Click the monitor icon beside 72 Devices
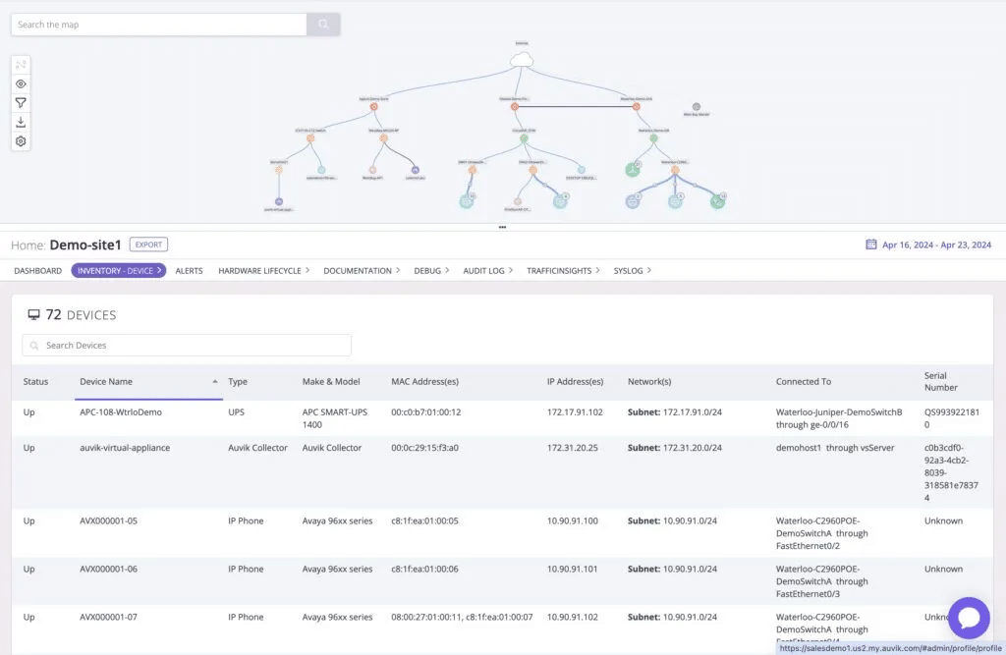1006x655 pixels. point(34,315)
